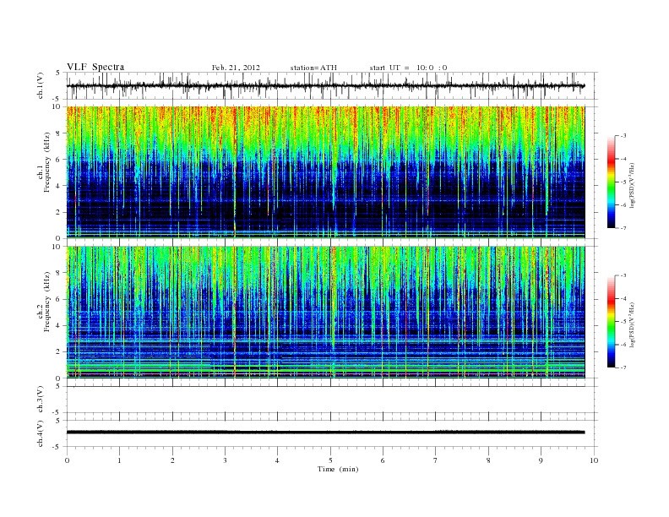Click inside the ch.1 spectrogram panel
Screen dimensions: 669x517
tap(325, 171)
